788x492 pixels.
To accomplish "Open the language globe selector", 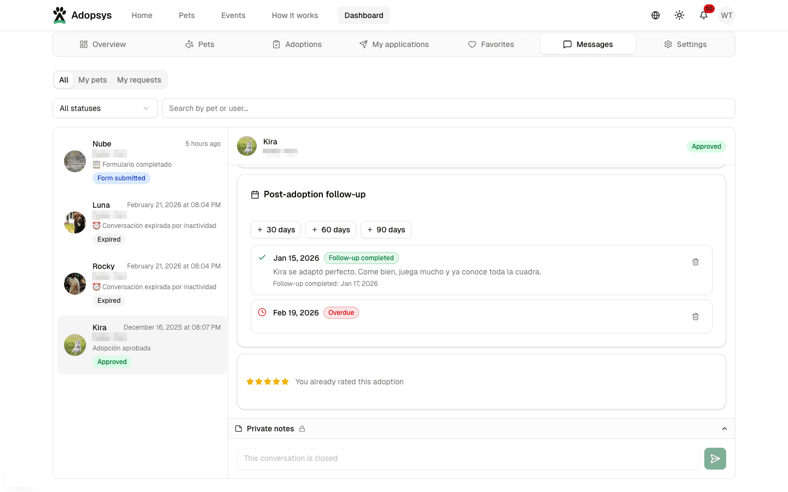I will pos(655,15).
